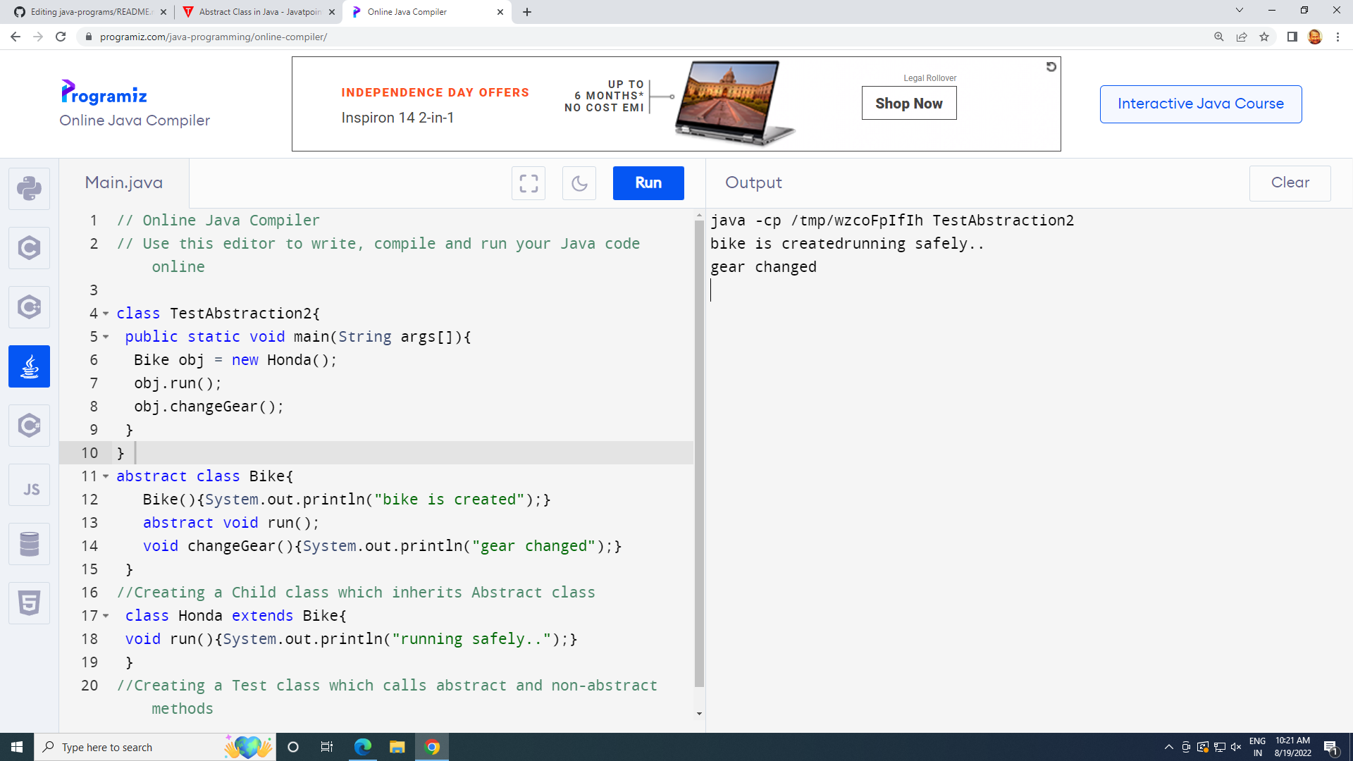Viewport: 1353px width, 761px height.
Task: Collapse the Honda class code block
Action: (106, 616)
